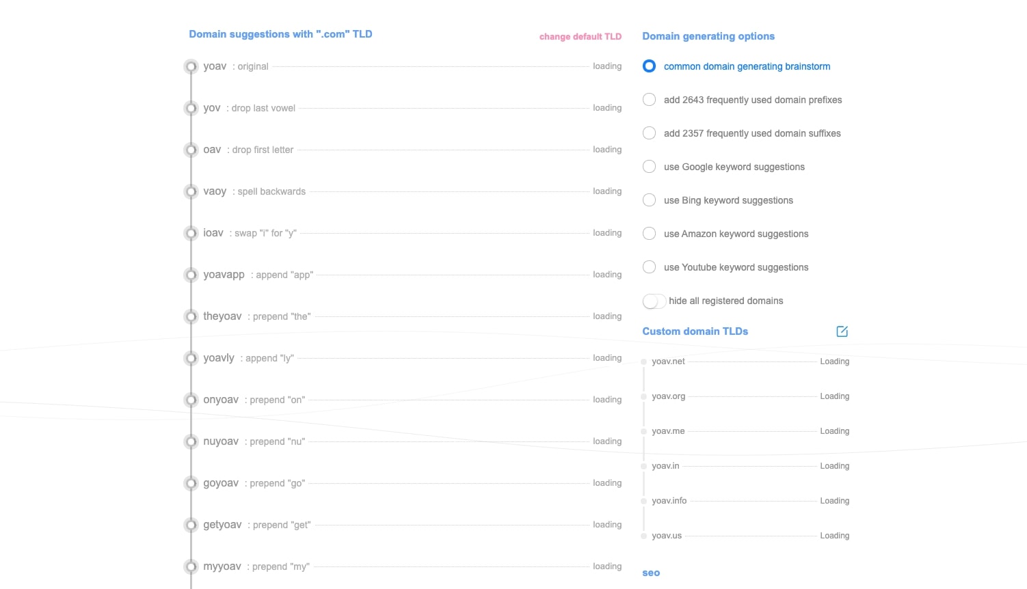Click the circle marker next to yoav original

191,67
